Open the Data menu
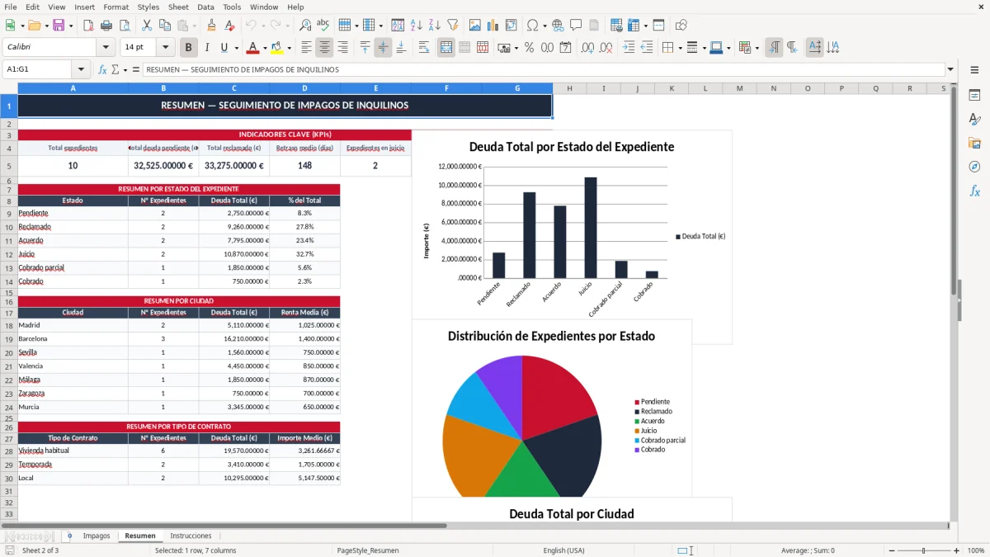 pyautogui.click(x=205, y=7)
